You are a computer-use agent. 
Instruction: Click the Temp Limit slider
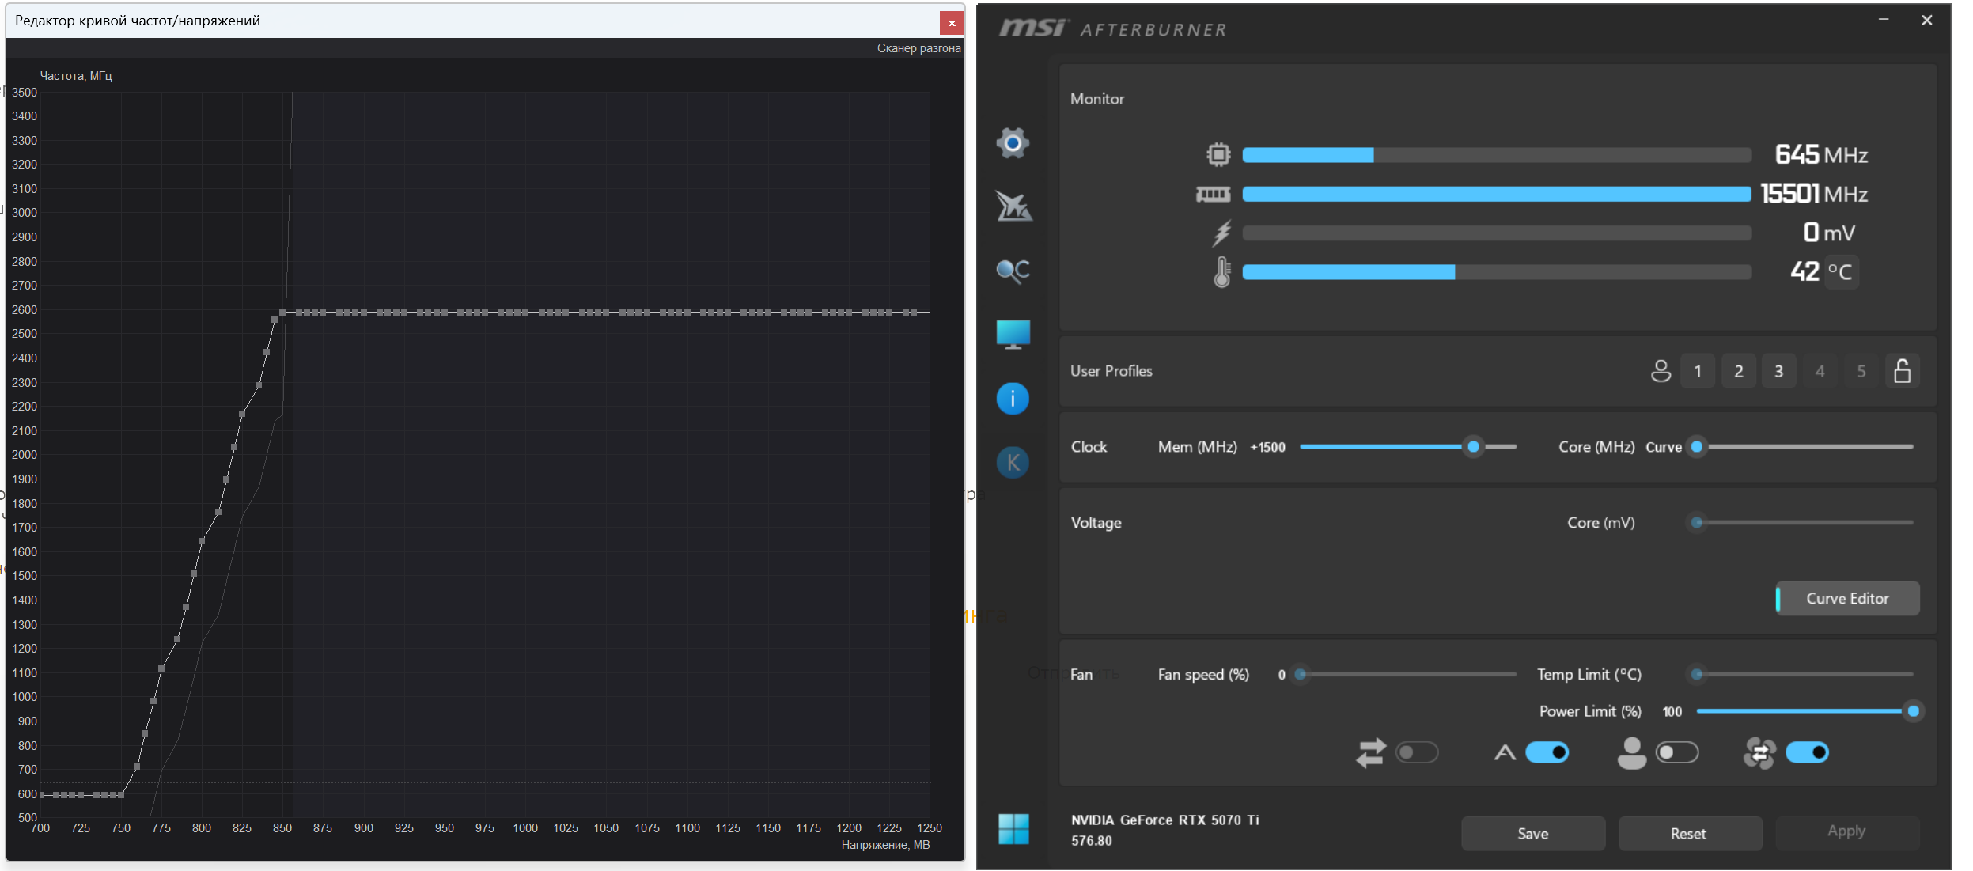coord(1804,675)
